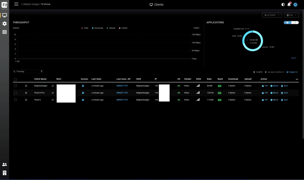
Task: Open the Access Control menu
Action: tap(275, 72)
